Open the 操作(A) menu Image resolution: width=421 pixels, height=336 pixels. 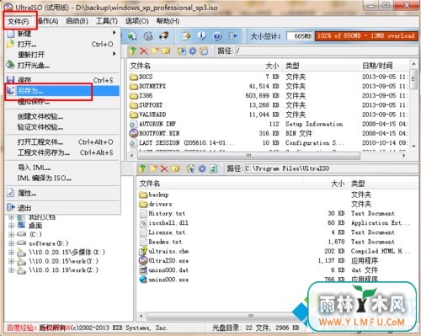click(x=48, y=21)
